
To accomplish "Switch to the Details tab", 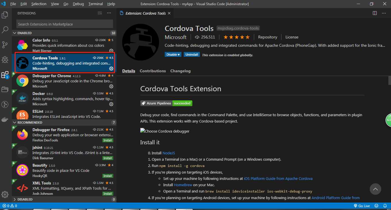I will 129,71.
